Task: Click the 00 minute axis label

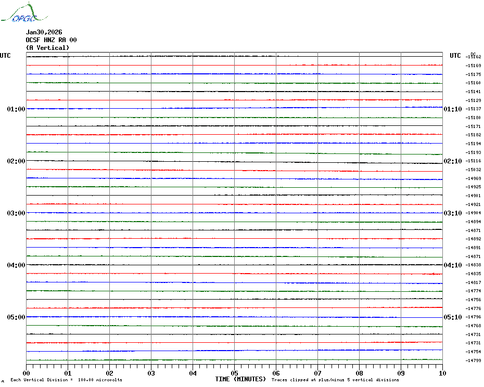Action: point(26,373)
